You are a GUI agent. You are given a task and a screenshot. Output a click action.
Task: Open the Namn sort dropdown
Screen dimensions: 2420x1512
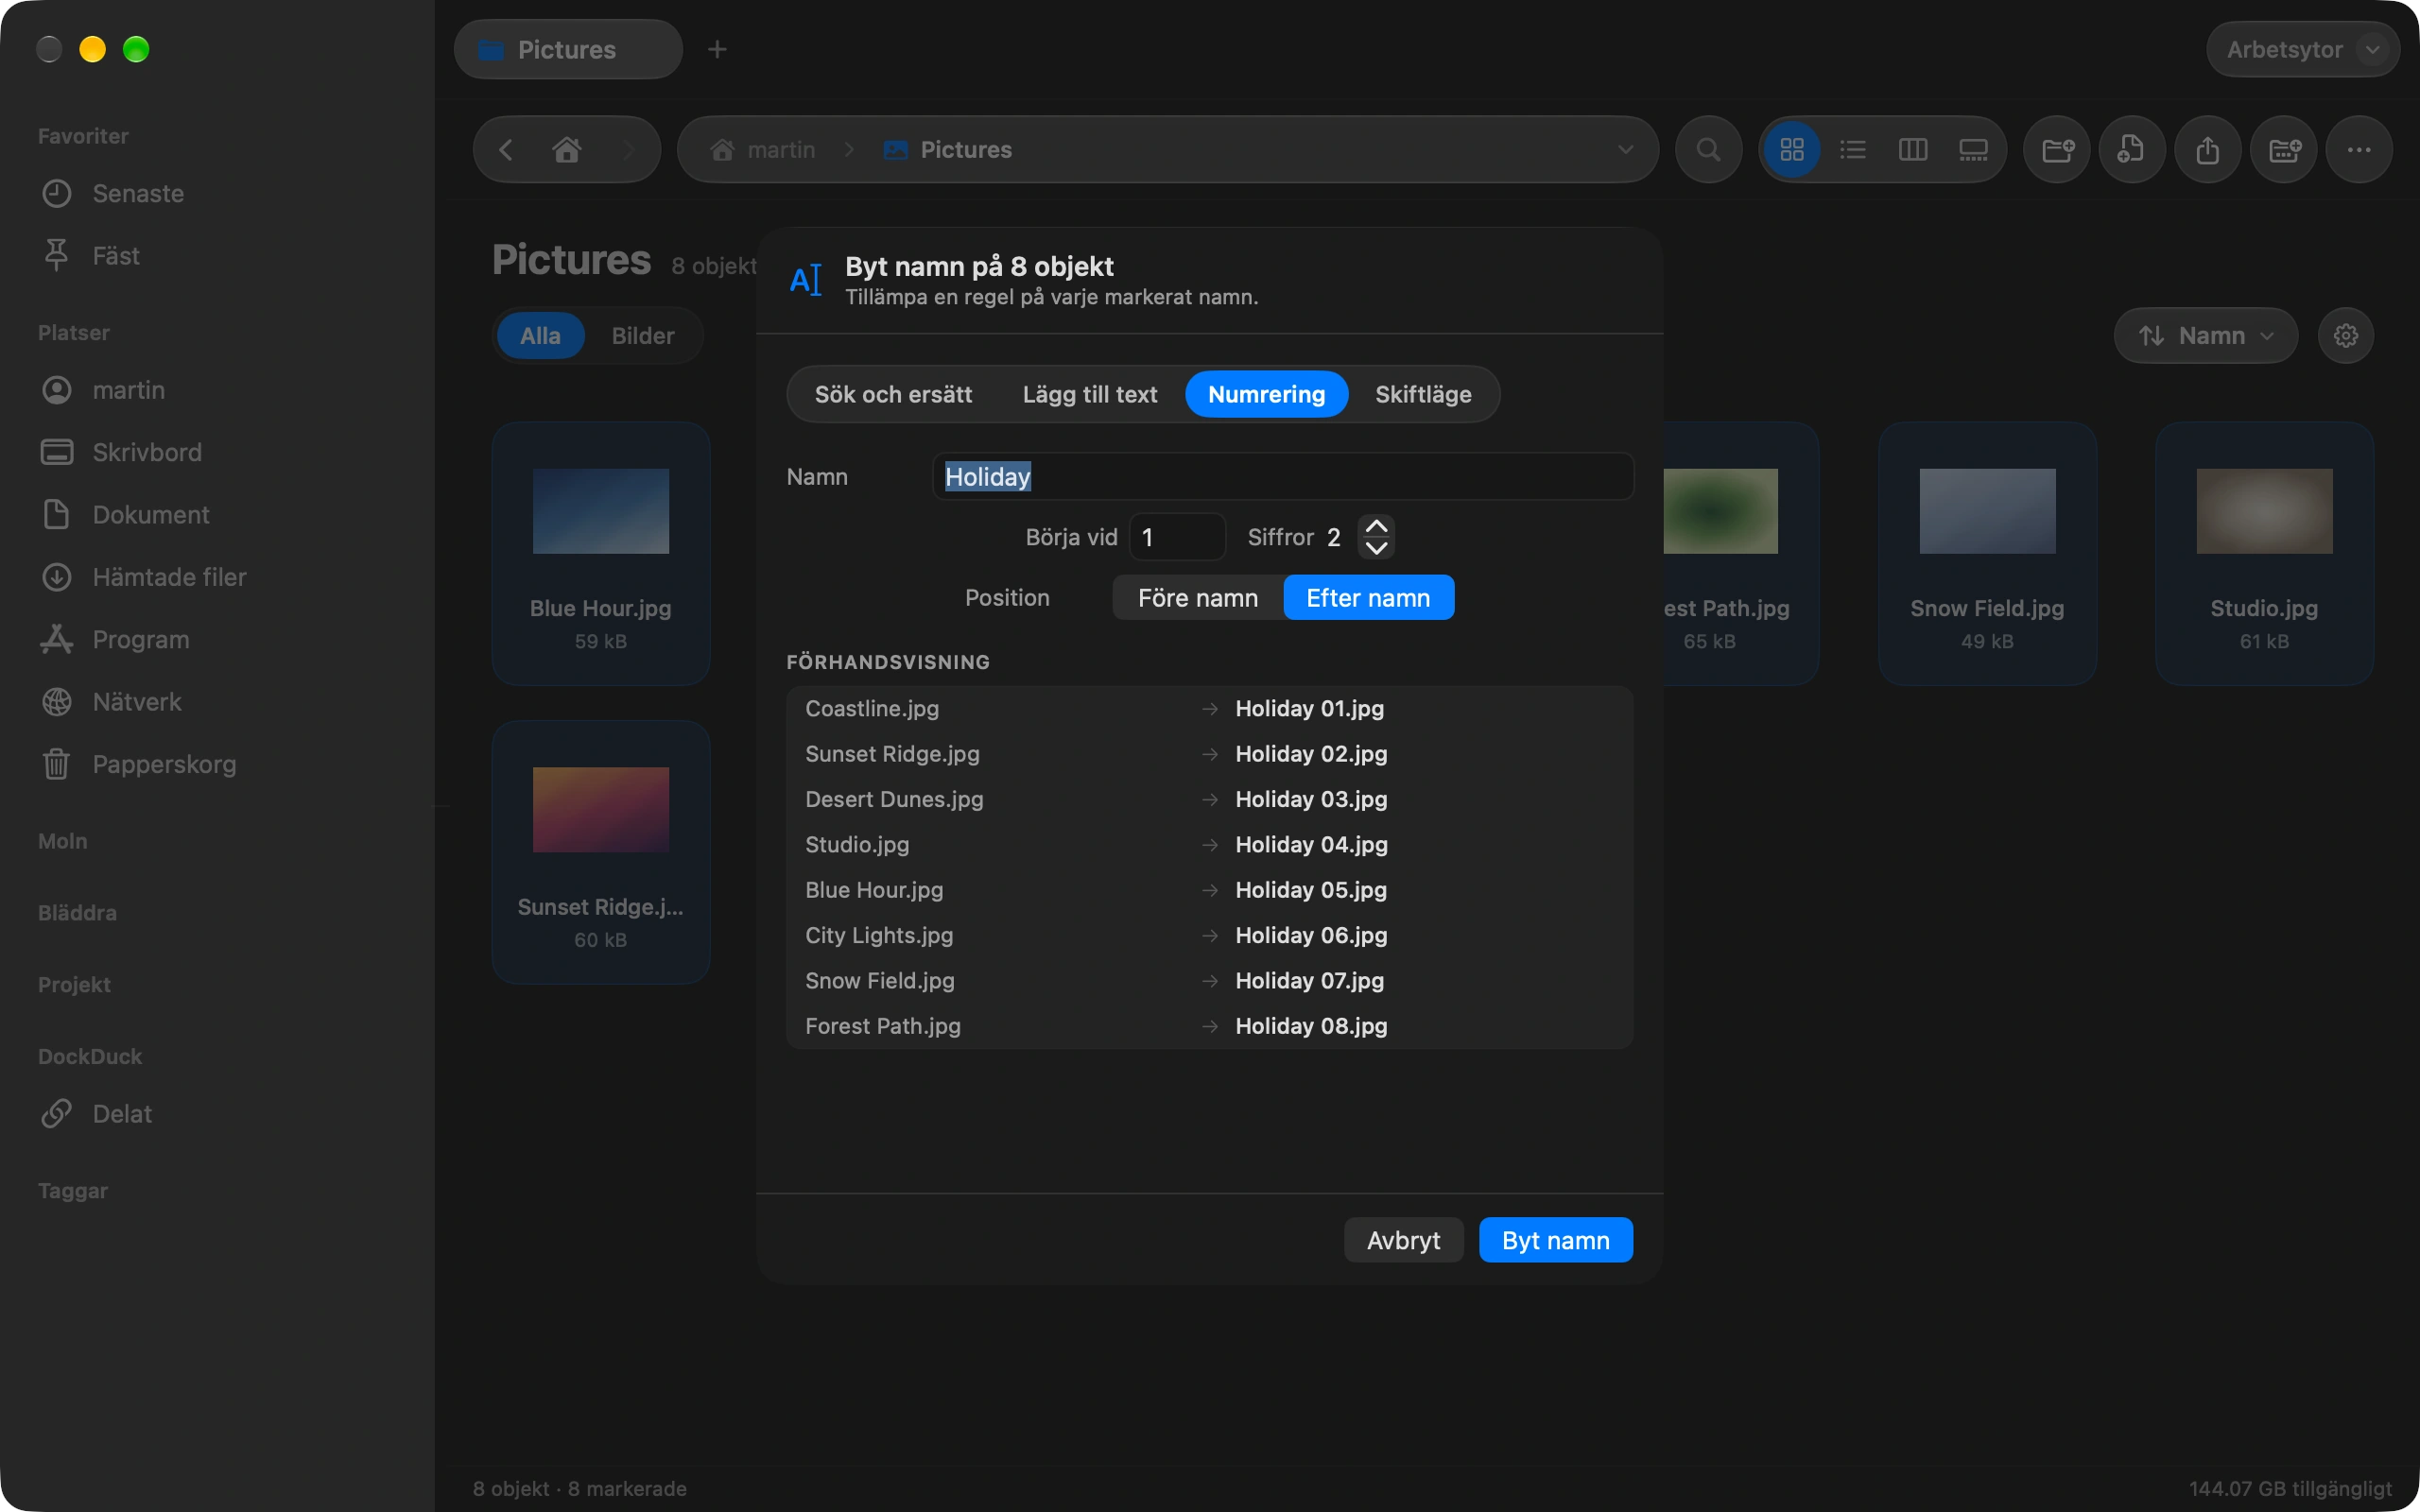click(x=2205, y=336)
